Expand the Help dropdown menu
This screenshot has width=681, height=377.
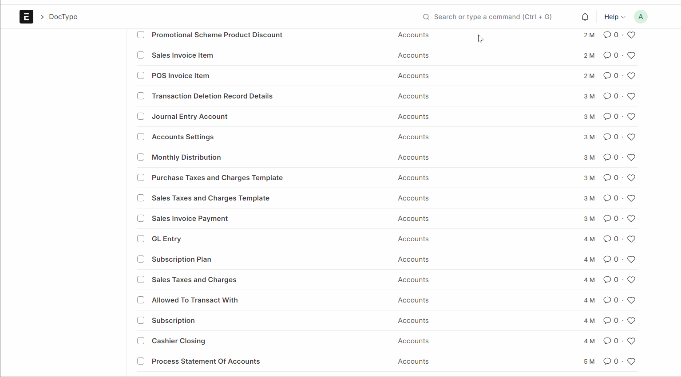point(614,17)
